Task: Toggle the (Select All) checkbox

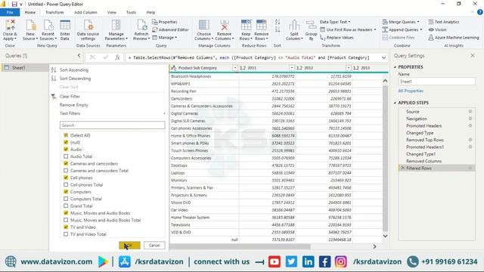Action: click(x=66, y=135)
